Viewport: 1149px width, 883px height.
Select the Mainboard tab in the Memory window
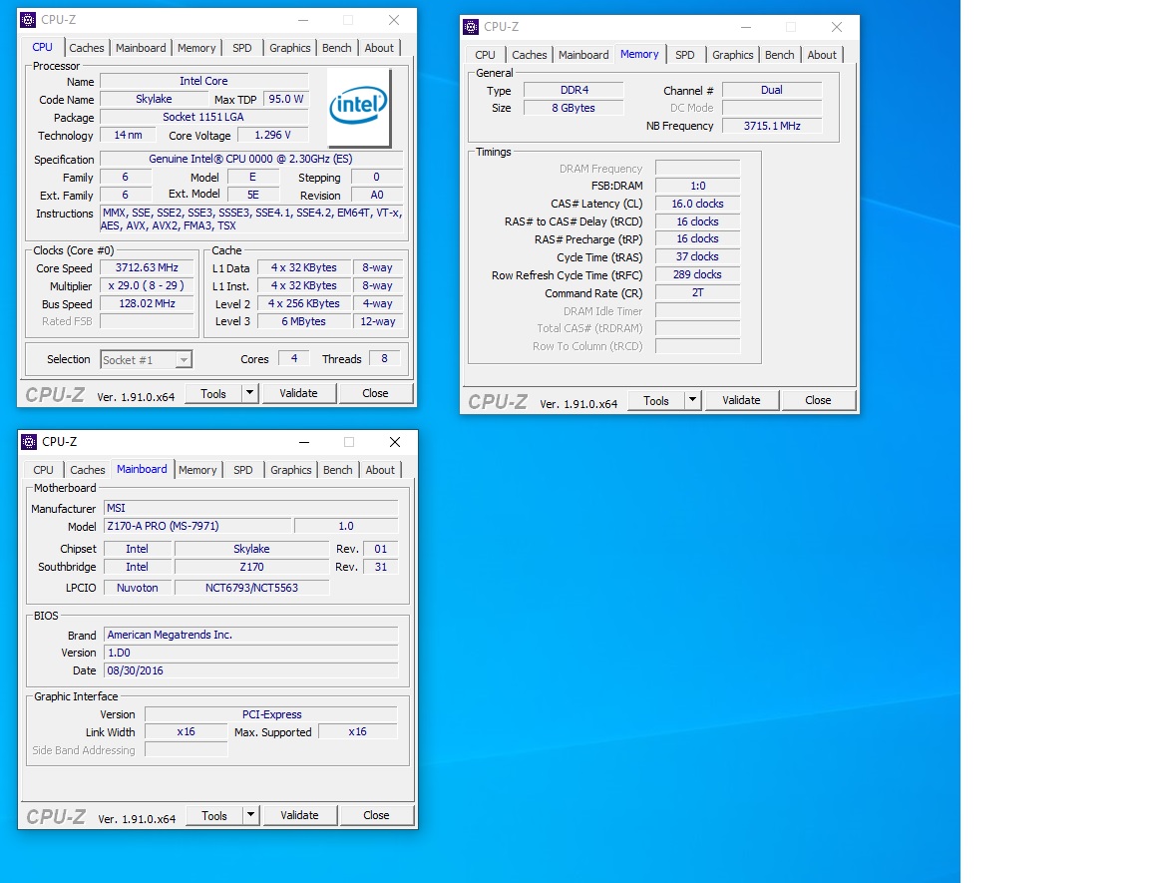click(583, 55)
